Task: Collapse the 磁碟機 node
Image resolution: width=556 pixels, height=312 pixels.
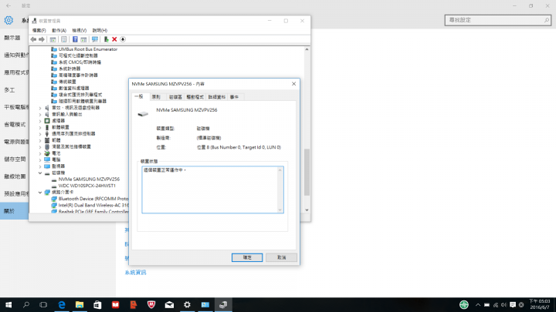Action: point(40,173)
